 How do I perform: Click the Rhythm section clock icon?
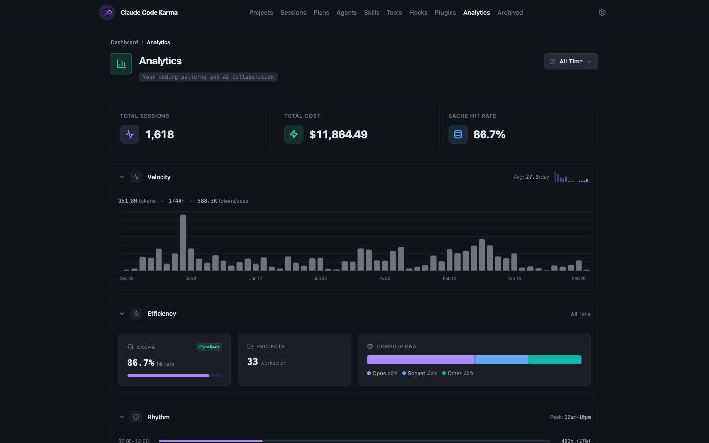tap(136, 417)
